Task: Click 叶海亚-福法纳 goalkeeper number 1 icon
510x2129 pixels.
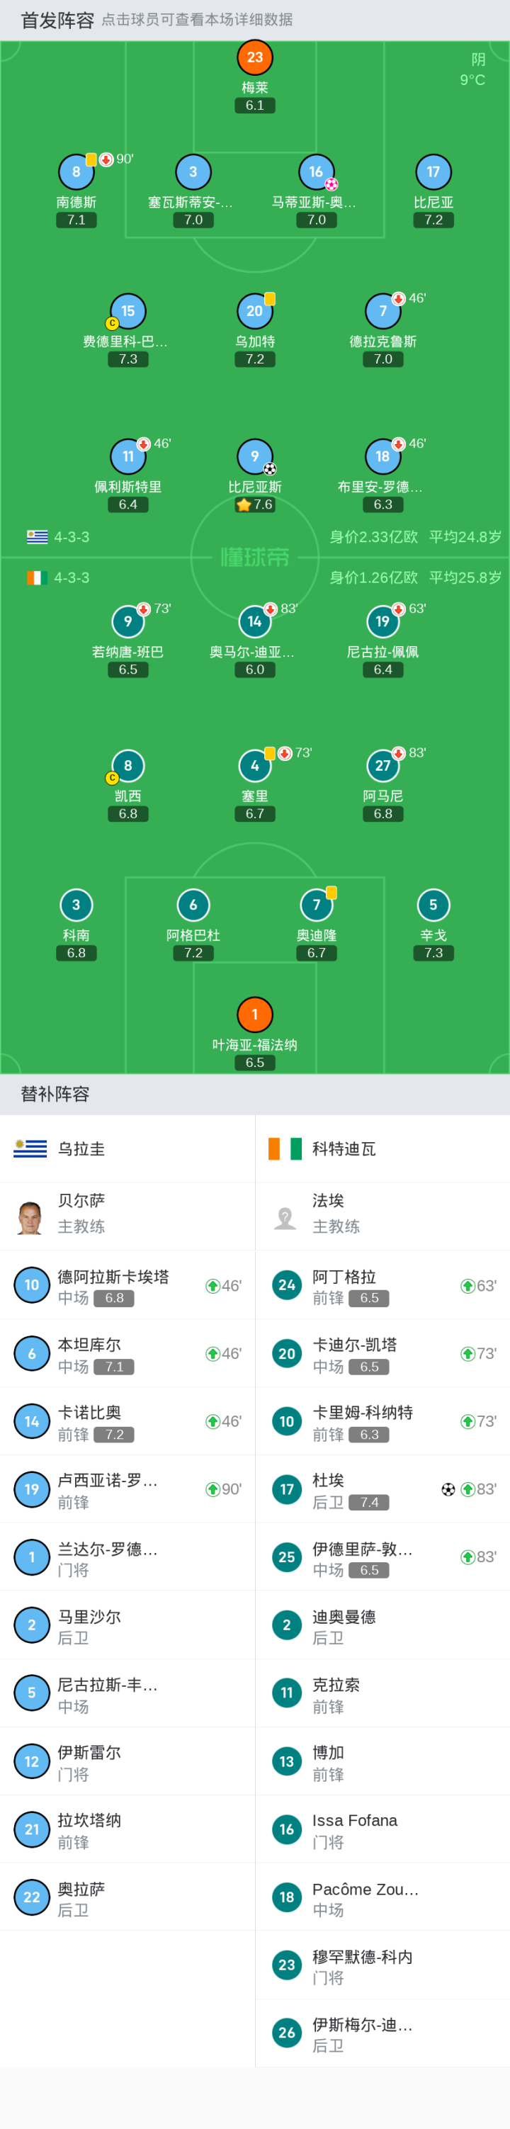Action: pyautogui.click(x=254, y=1014)
